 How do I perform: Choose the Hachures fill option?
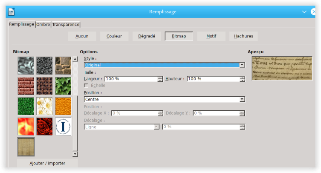click(243, 36)
